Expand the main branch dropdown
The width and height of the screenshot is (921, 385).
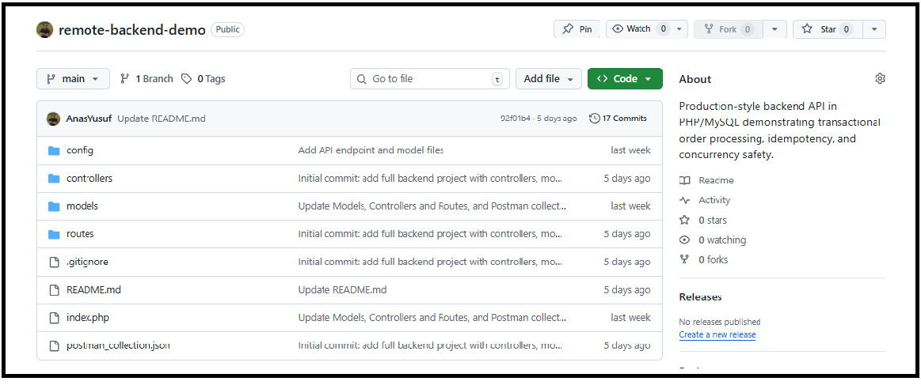(x=73, y=79)
